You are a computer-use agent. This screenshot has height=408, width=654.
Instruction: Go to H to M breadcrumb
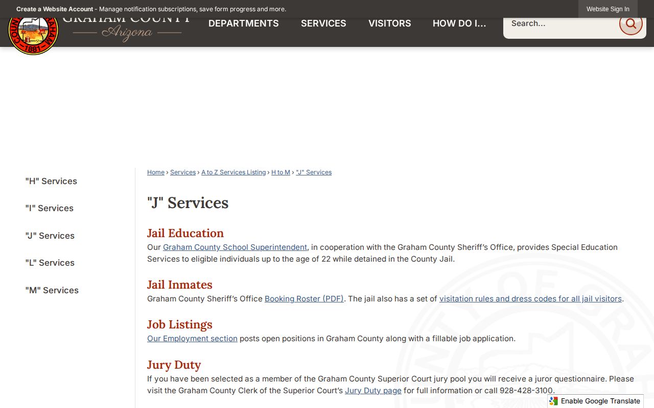[x=281, y=172]
